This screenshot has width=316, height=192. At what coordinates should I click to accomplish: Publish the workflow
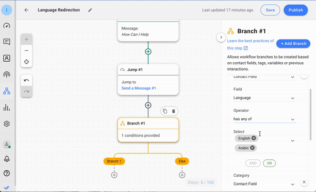[295, 10]
